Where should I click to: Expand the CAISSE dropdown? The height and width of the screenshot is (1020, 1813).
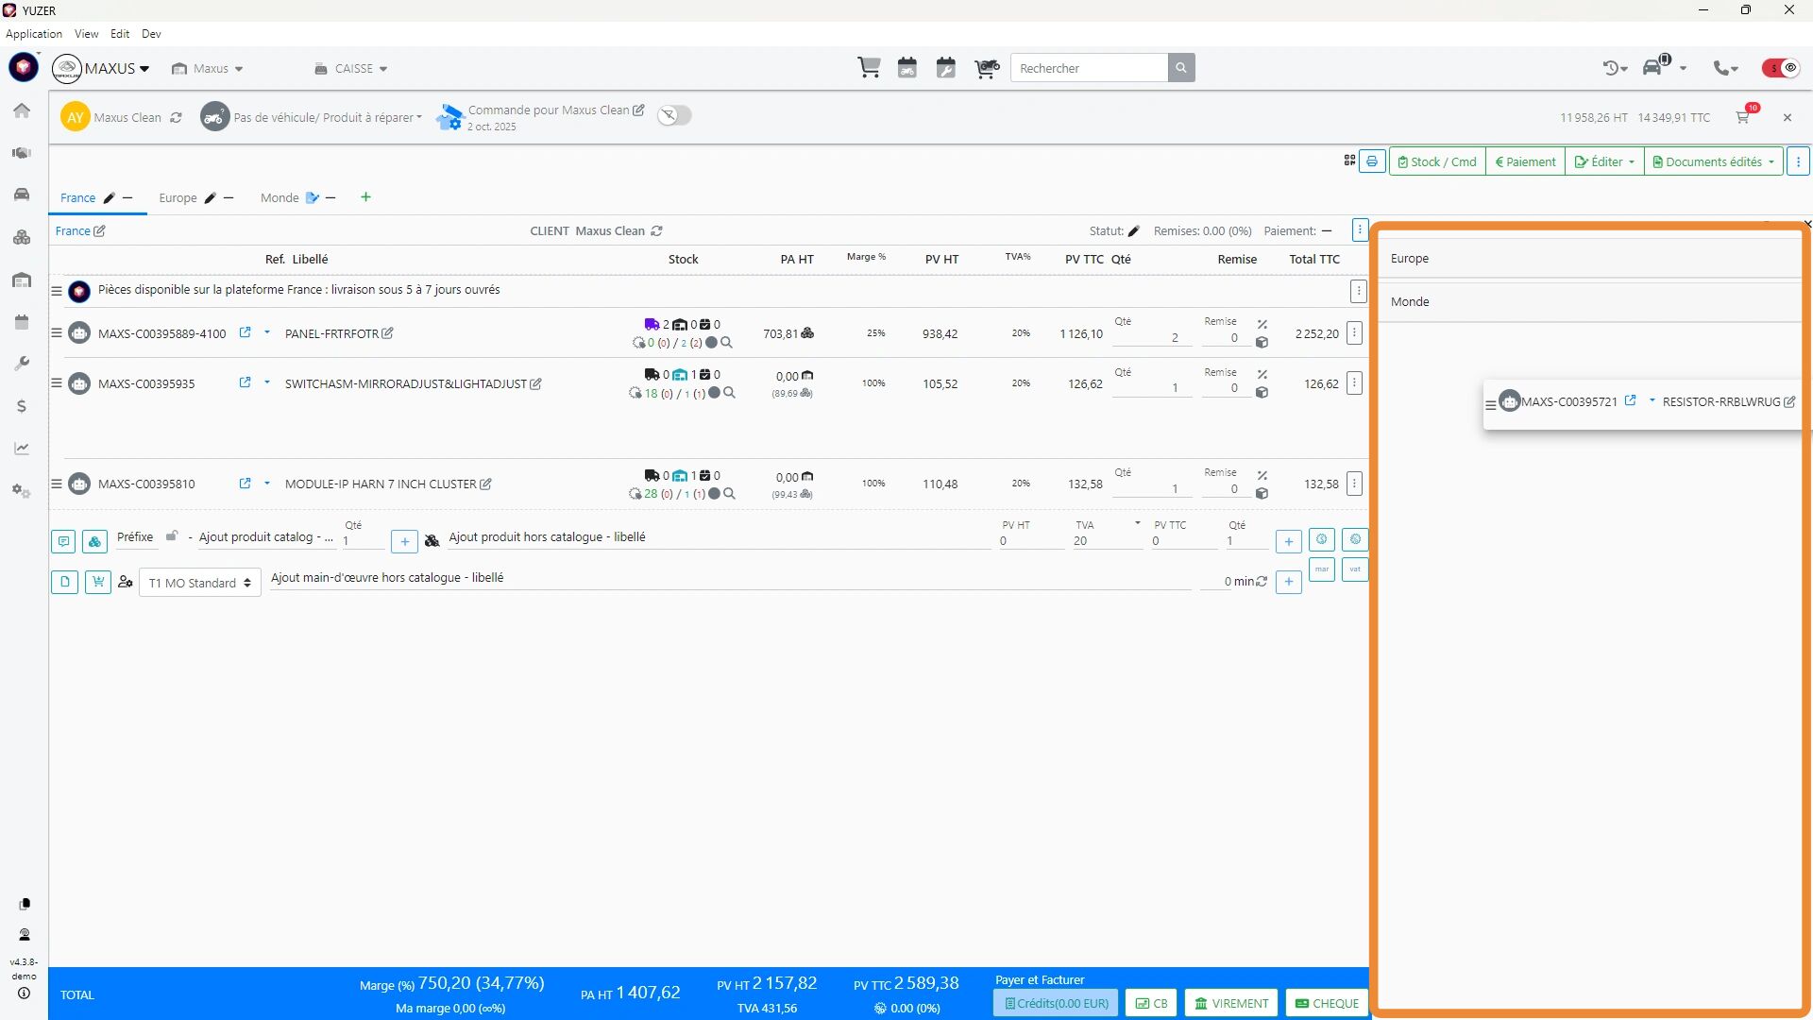click(x=351, y=69)
